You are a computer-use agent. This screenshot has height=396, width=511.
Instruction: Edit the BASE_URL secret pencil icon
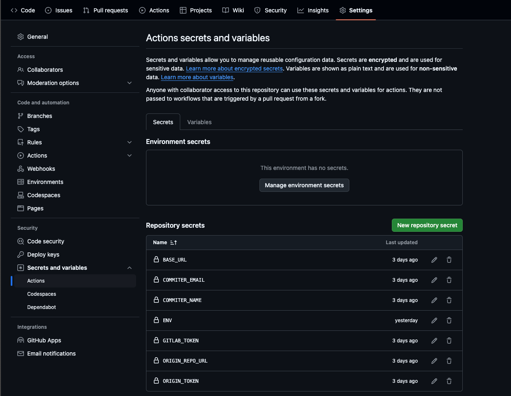[x=434, y=260]
